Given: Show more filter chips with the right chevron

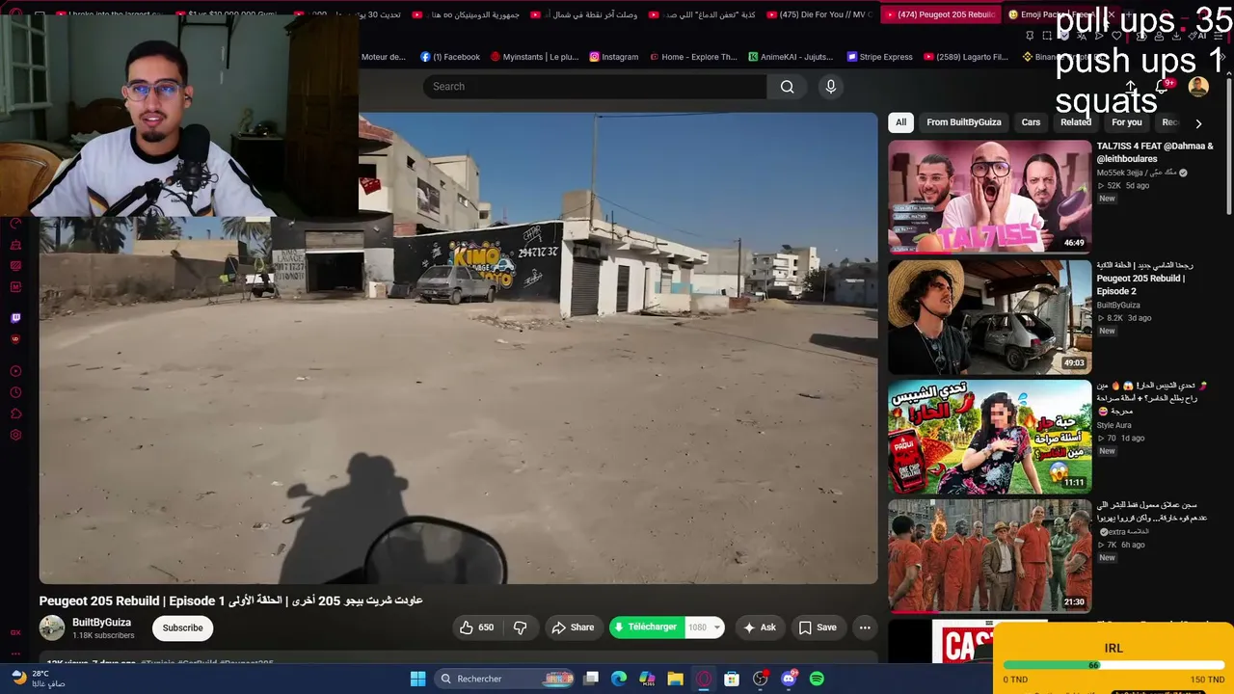Looking at the screenshot, I should pyautogui.click(x=1198, y=123).
